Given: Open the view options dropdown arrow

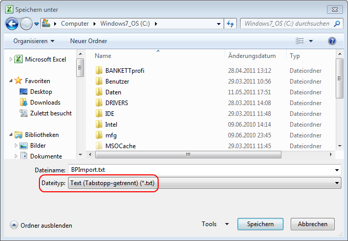Looking at the screenshot, I should [311, 41].
